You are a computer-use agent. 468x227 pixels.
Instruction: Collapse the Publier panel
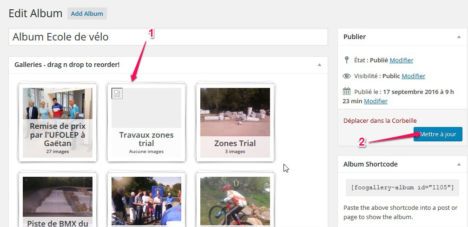tap(459, 37)
